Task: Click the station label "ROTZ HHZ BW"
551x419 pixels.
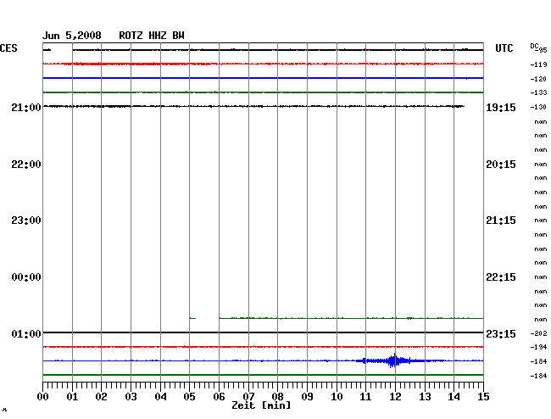Action: click(x=152, y=36)
